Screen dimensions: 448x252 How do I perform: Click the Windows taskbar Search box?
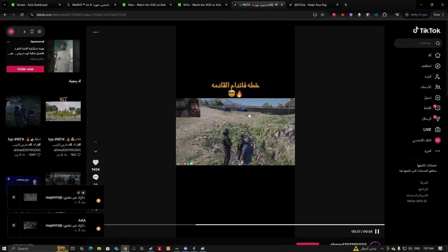38,248
